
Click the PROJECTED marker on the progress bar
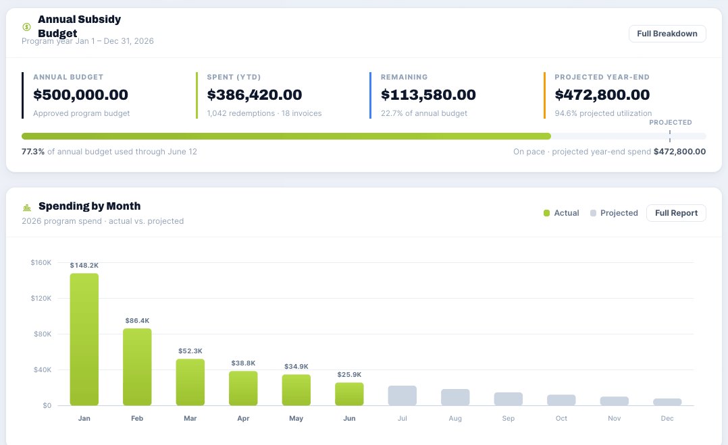pyautogui.click(x=669, y=136)
